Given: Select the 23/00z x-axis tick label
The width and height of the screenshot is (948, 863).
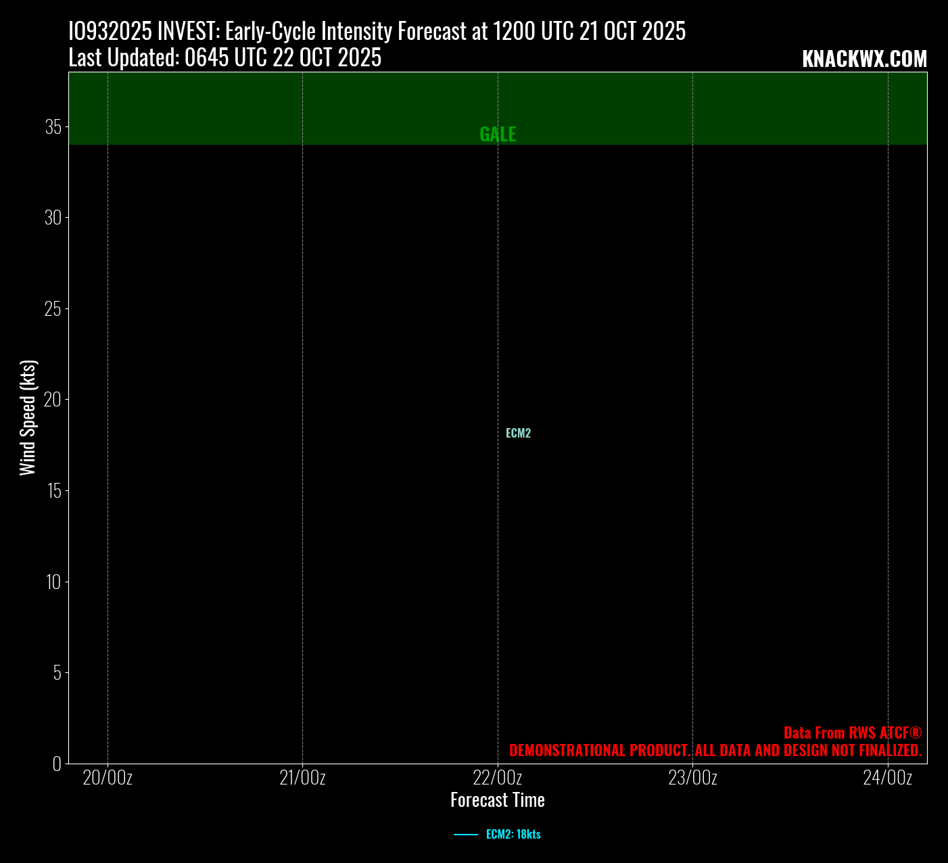Looking at the screenshot, I should (x=692, y=778).
